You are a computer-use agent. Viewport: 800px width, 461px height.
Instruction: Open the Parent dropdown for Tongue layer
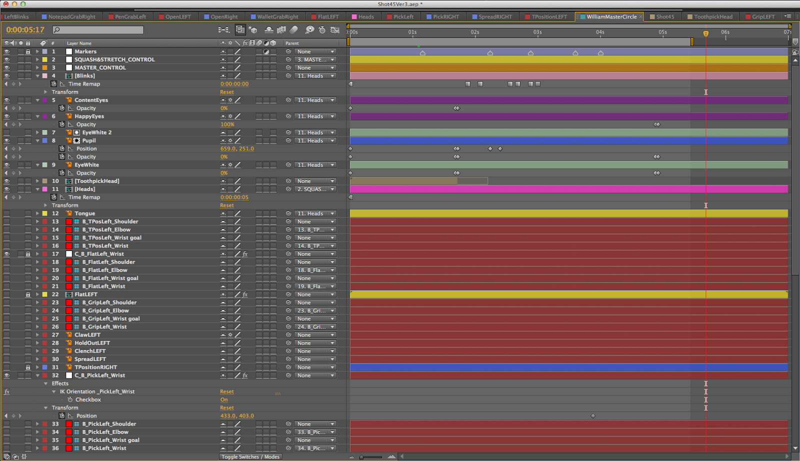point(315,213)
